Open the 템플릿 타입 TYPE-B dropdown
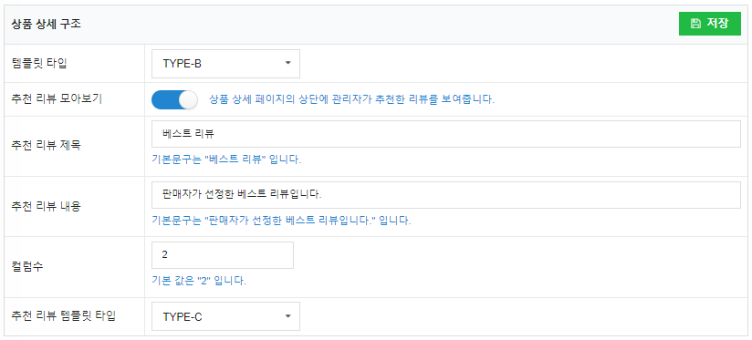The image size is (752, 340). tap(226, 64)
